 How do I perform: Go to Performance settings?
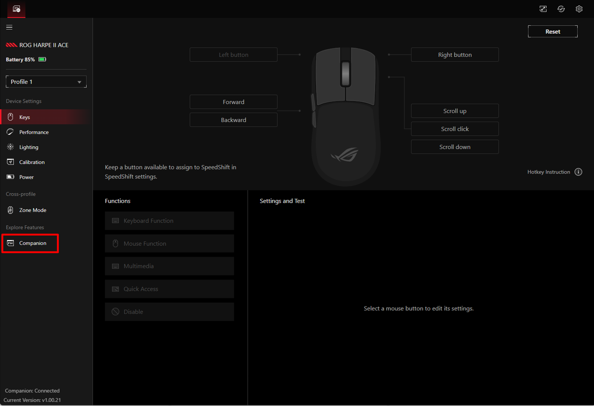tap(46, 132)
